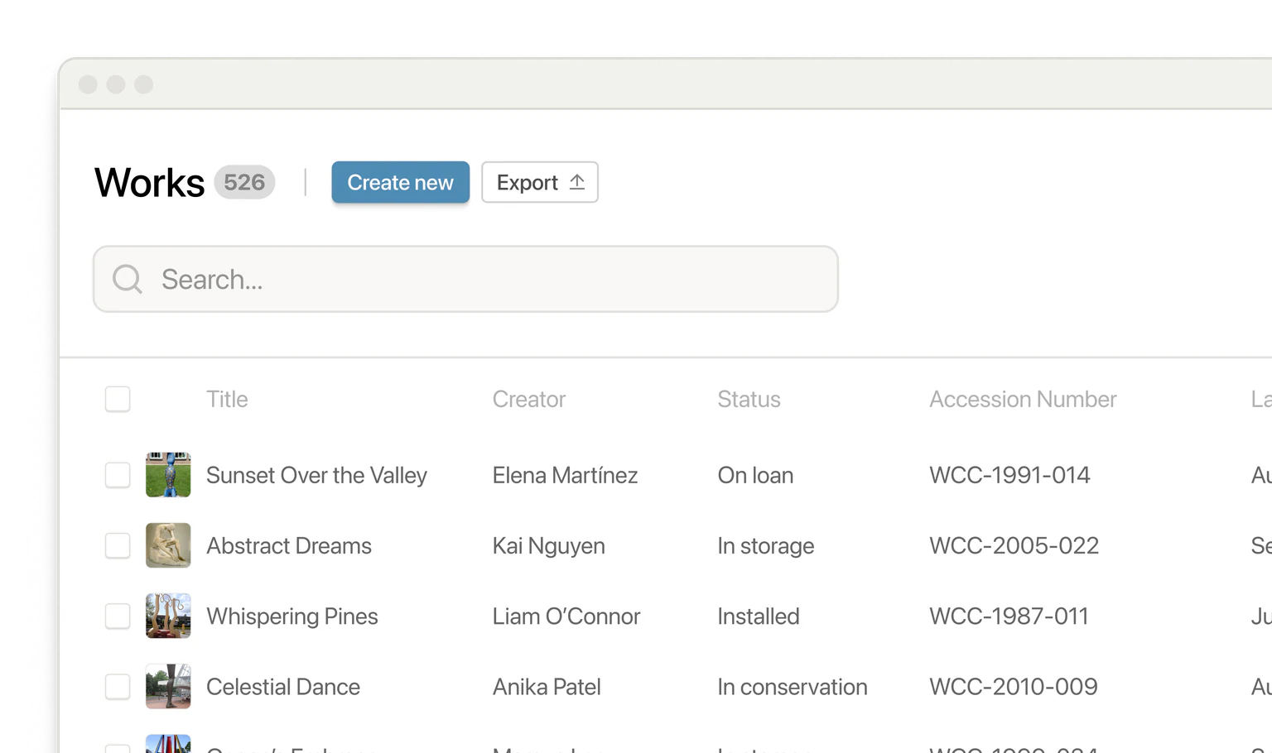This screenshot has height=753, width=1272.
Task: Tick the Whispering Pines row checkbox
Action: (x=118, y=616)
